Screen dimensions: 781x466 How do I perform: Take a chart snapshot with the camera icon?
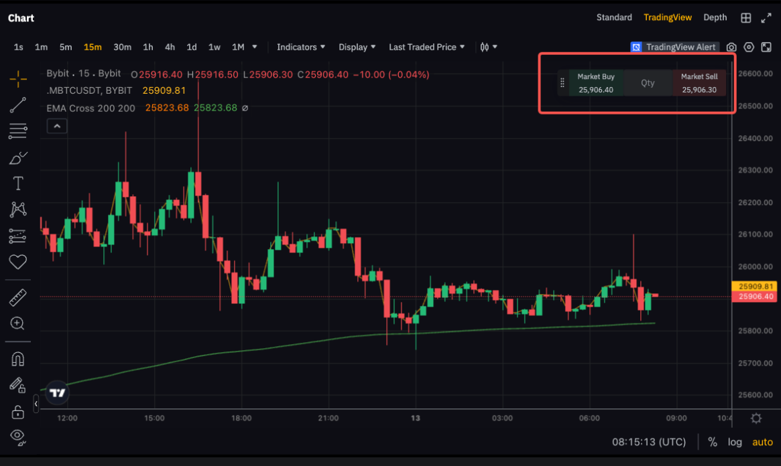tap(731, 47)
